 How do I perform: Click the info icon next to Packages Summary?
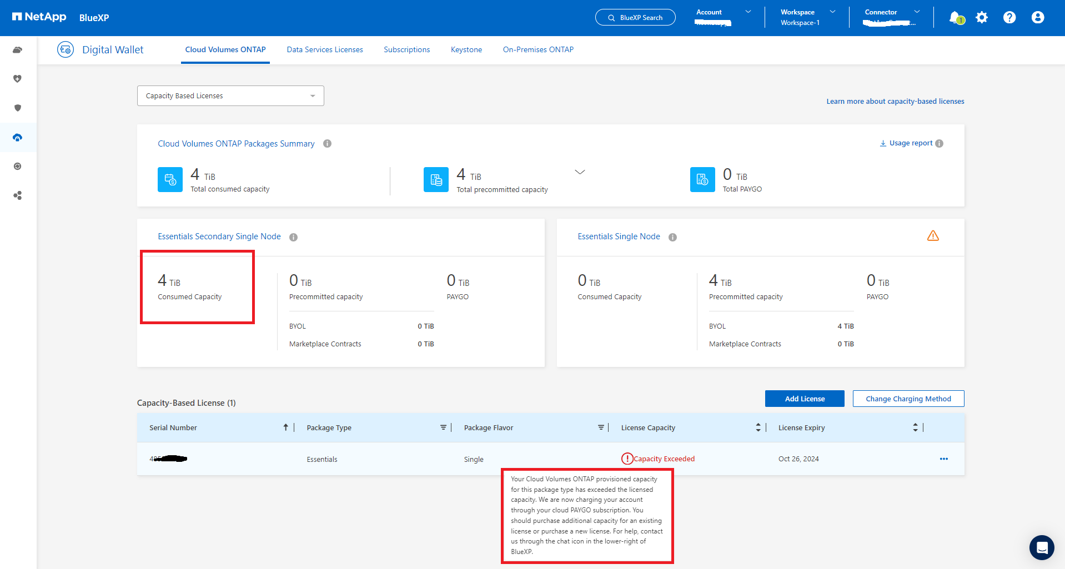[x=328, y=144]
